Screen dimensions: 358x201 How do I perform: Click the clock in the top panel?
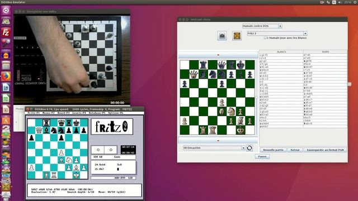tap(348, 2)
